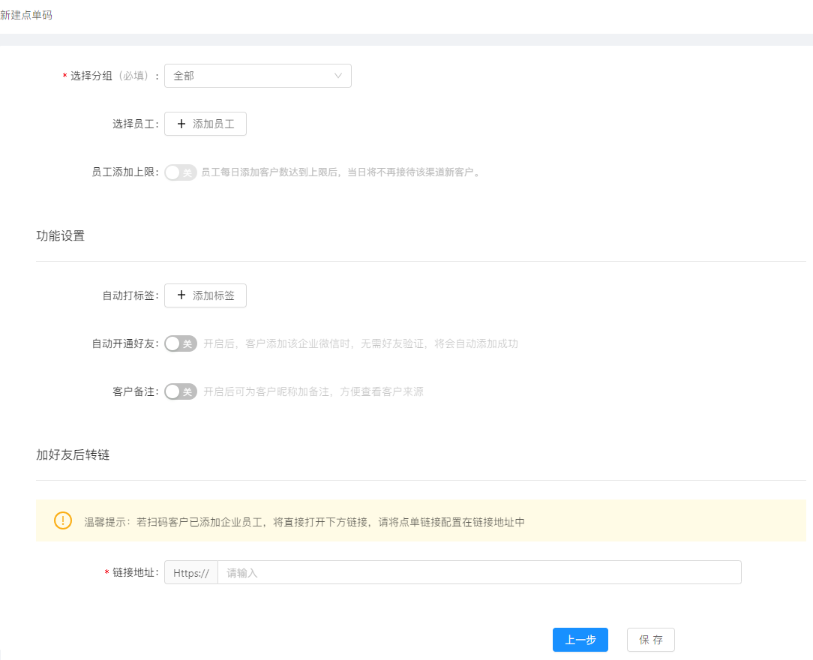Click the 保存 button
The width and height of the screenshot is (813, 660).
[x=651, y=640]
